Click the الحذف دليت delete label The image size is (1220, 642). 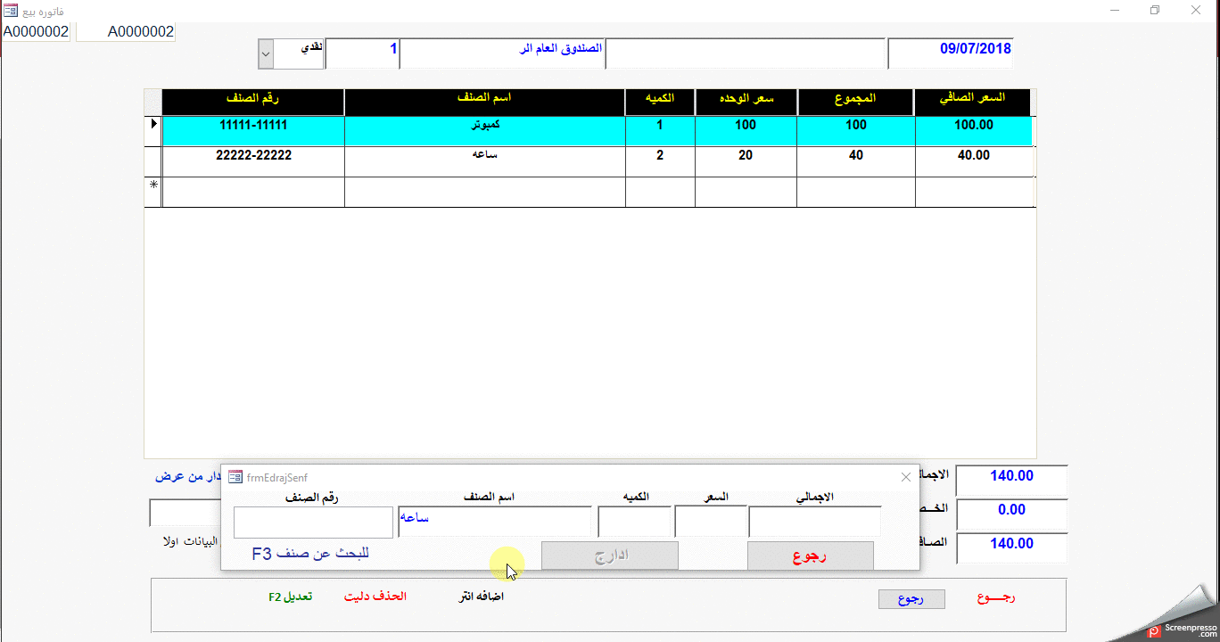click(x=375, y=596)
